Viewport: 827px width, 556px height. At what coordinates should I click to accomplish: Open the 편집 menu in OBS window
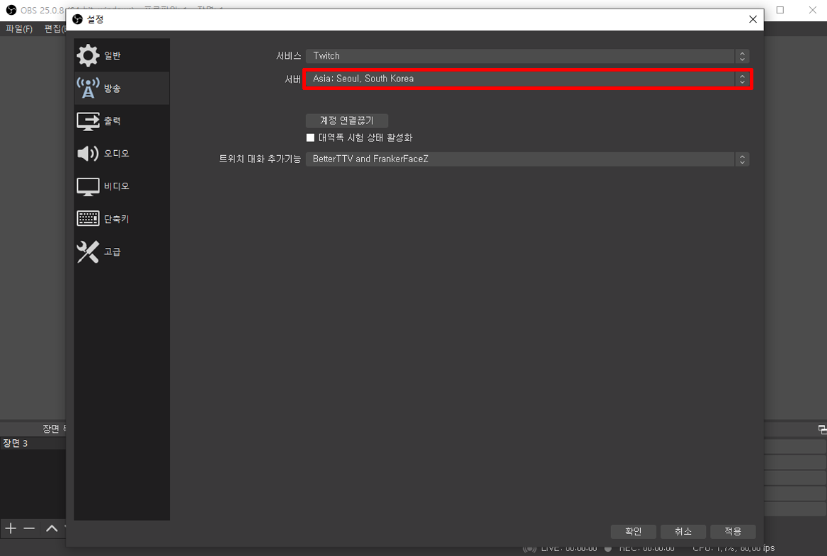pos(55,28)
